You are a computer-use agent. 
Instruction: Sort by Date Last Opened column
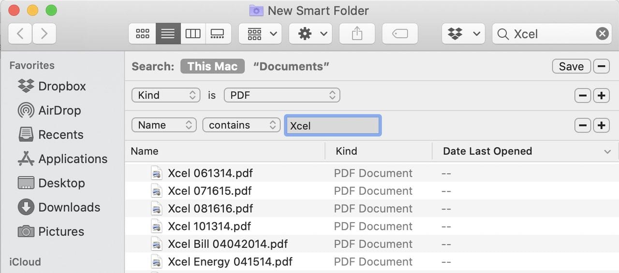487,151
